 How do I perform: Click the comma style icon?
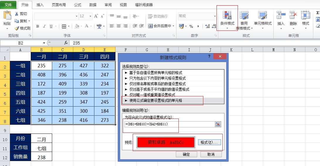198,26
